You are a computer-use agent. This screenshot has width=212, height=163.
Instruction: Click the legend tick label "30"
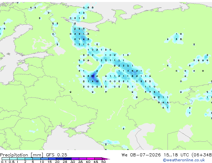click(73, 162)
